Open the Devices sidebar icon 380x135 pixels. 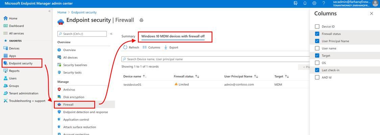(x=5, y=48)
